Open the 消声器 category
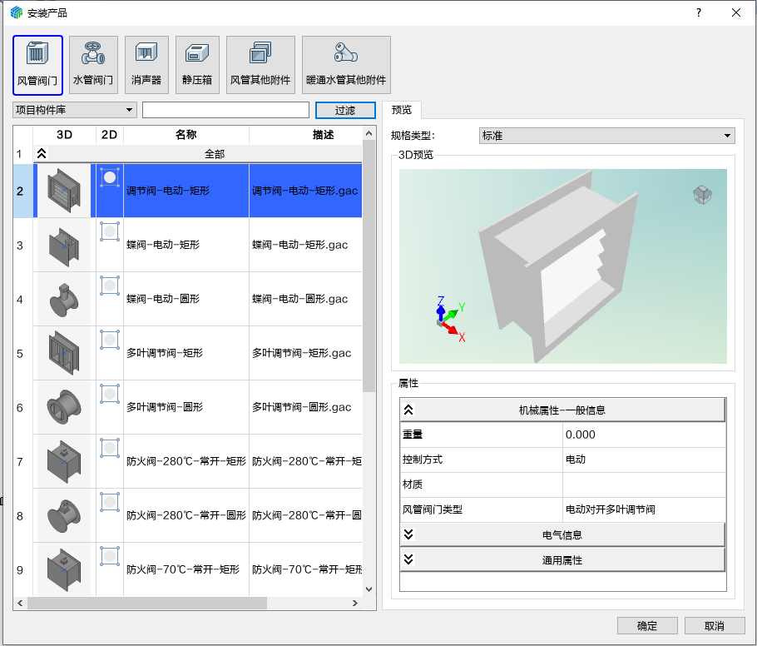Image resolution: width=757 pixels, height=646 pixels. pos(146,65)
